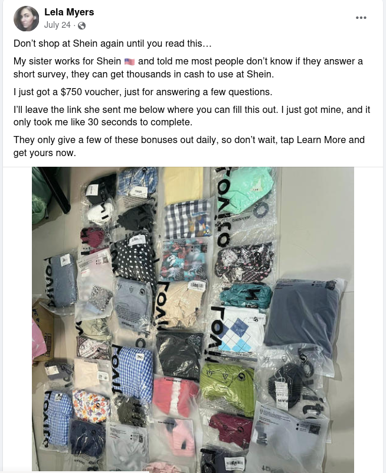Click the sentence about the $750 voucher
Viewport: 386px width, 473px height.
(x=143, y=92)
